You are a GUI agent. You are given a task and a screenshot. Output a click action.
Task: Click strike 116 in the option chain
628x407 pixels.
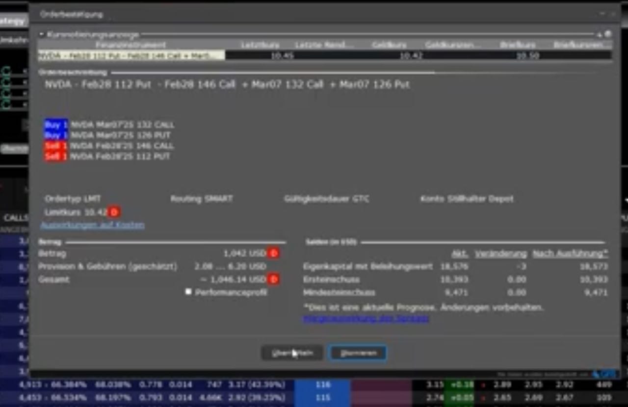tap(323, 384)
